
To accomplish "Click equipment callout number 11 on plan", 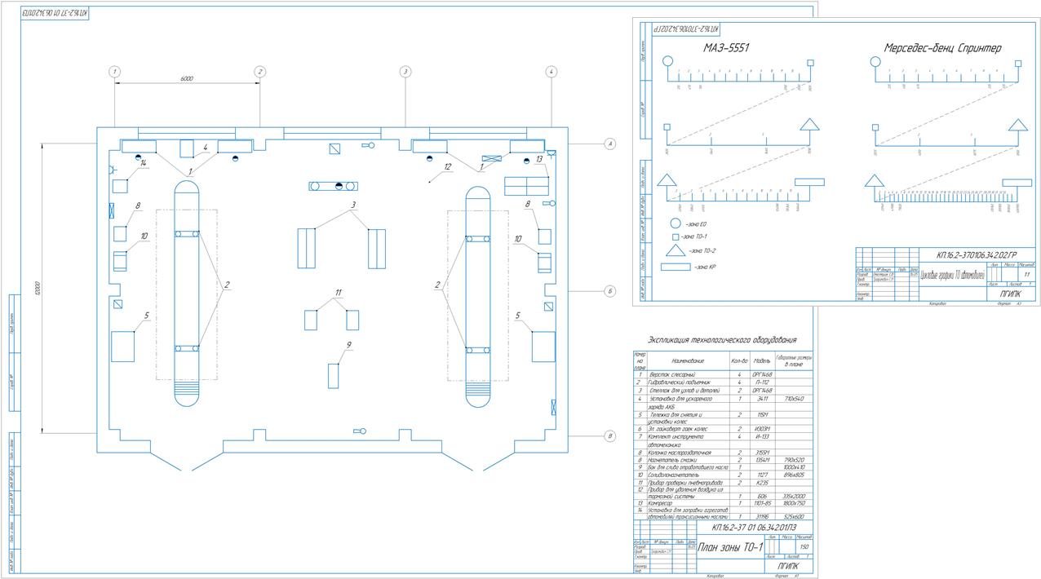I will (339, 291).
